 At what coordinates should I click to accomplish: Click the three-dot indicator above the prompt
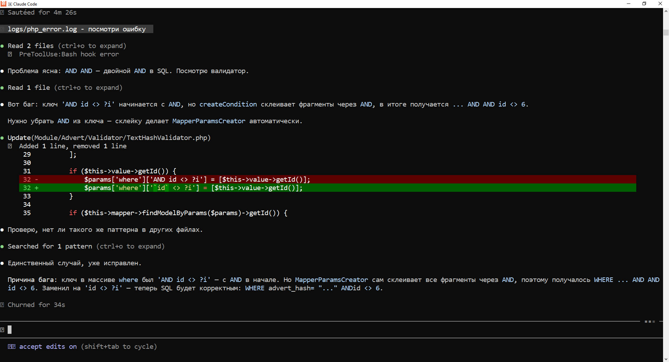pos(649,322)
